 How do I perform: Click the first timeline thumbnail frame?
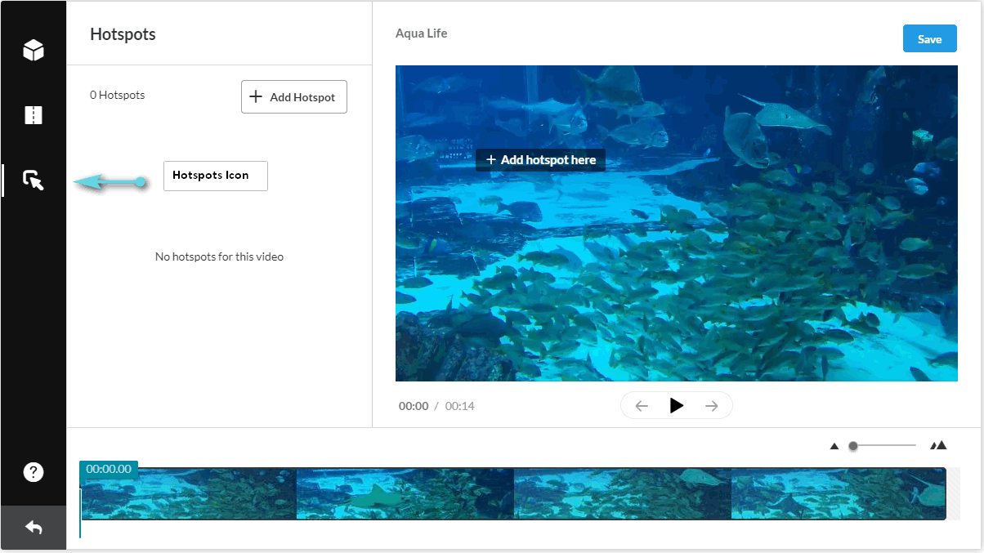point(189,493)
